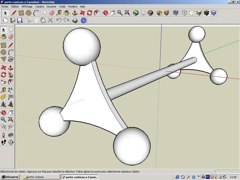The image size is (240, 180).
Task: Toggle X-ray face style
Action: click(x=176, y=13)
